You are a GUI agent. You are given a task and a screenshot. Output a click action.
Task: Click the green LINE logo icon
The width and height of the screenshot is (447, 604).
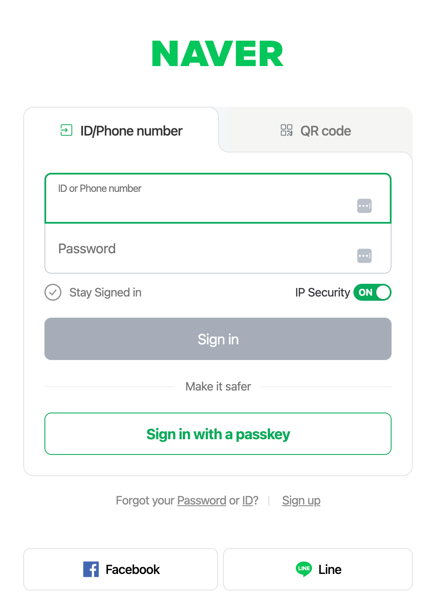click(304, 569)
